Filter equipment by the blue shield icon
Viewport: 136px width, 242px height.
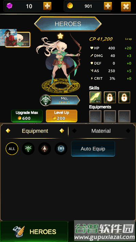tap(61, 149)
